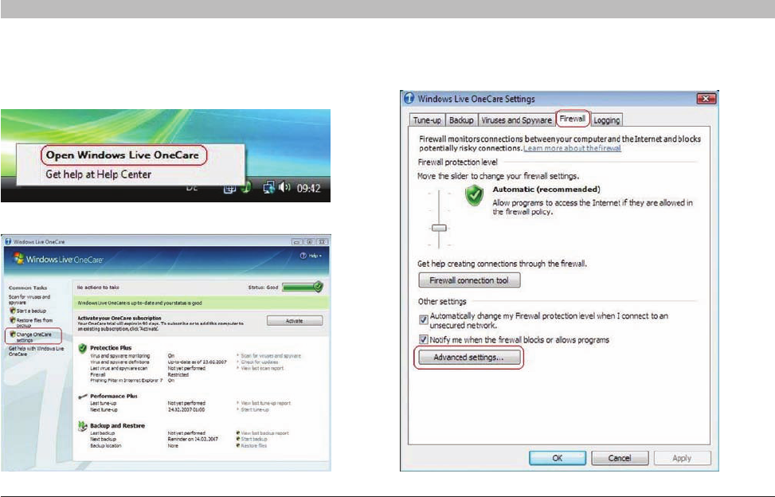This screenshot has height=497, width=775.
Task: Switch to the Backup tab
Action: pos(461,120)
